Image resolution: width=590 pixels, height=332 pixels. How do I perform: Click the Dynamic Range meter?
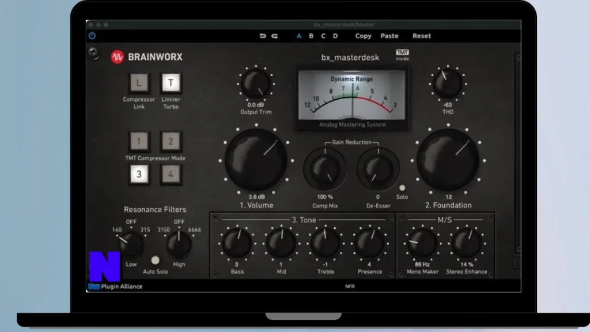click(x=352, y=99)
